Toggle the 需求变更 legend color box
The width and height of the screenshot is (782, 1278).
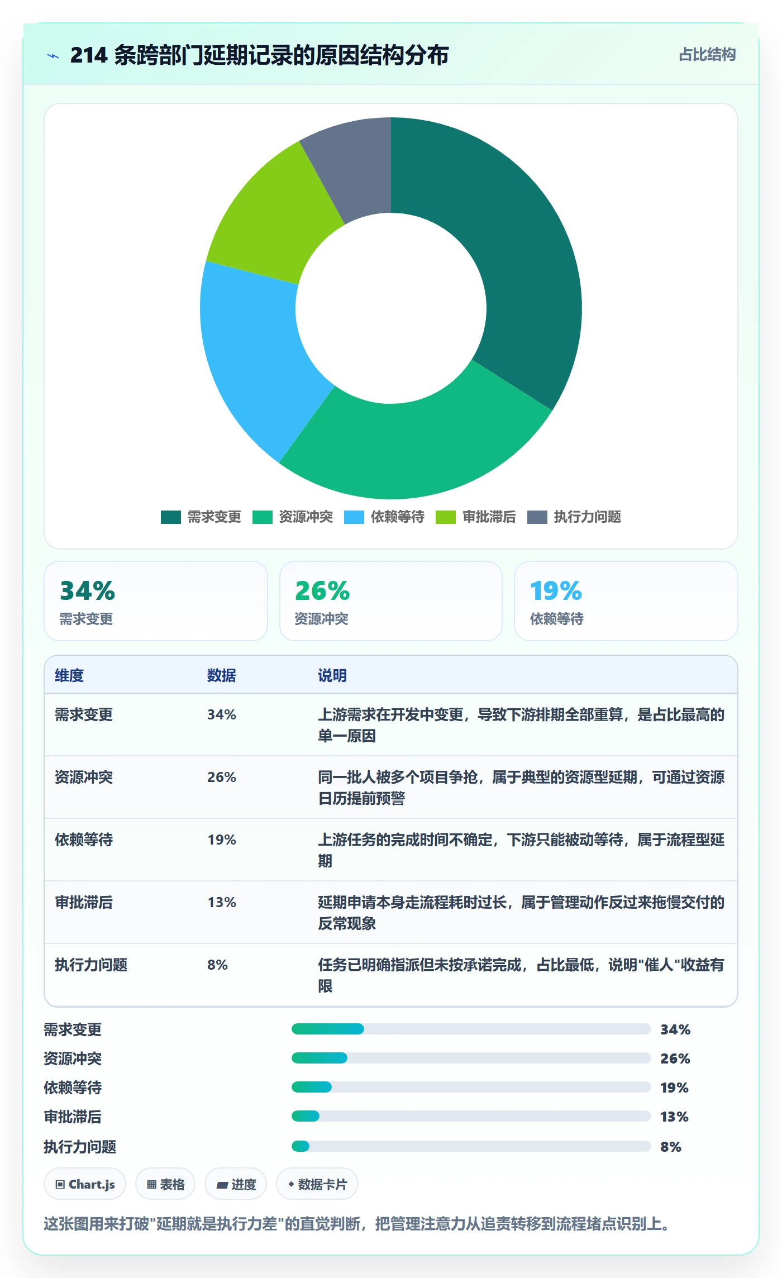(171, 517)
